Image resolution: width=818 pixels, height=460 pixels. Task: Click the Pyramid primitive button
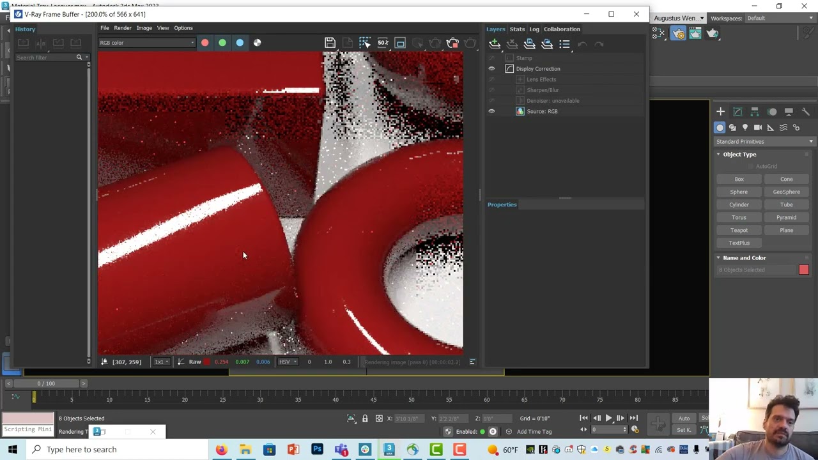786,217
